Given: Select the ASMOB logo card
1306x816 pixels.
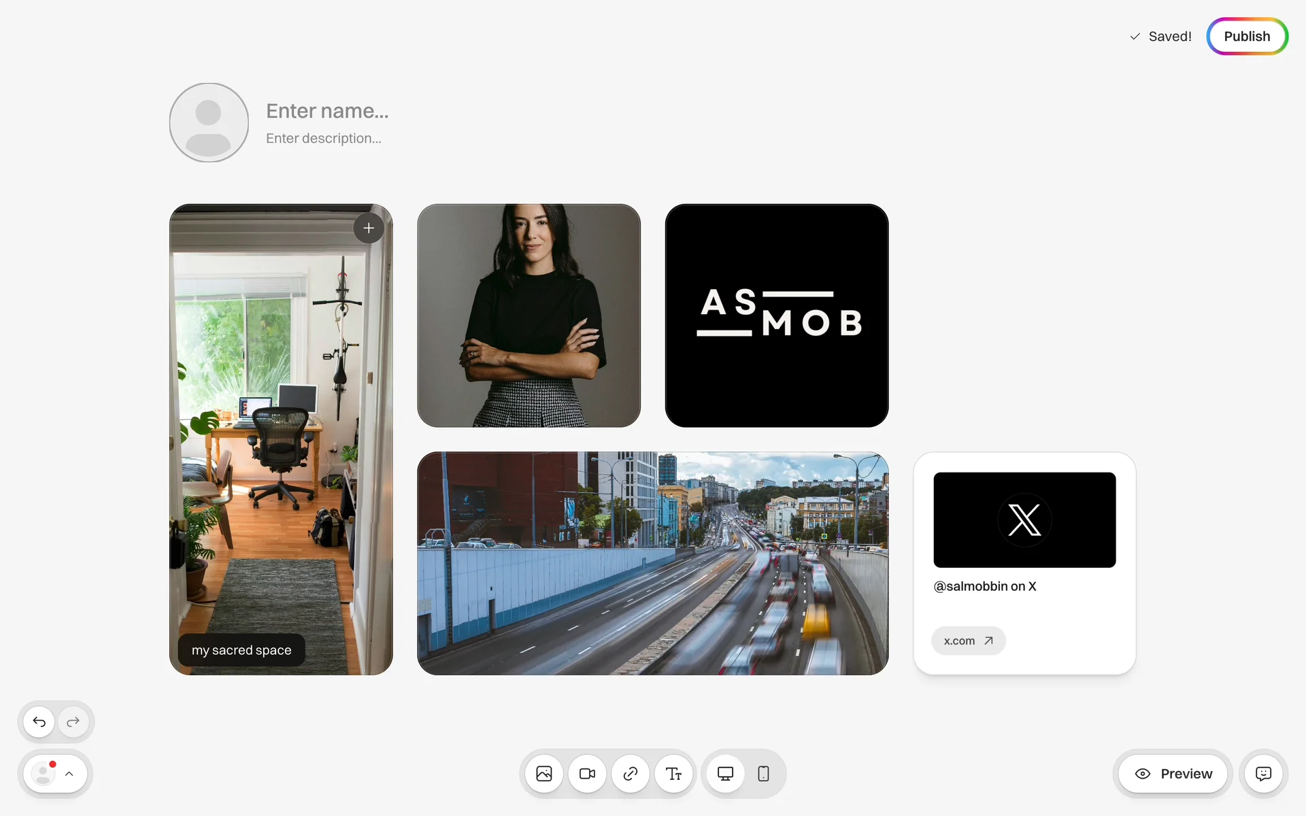Looking at the screenshot, I should tap(776, 316).
